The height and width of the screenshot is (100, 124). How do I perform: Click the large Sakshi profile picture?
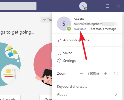[64, 24]
